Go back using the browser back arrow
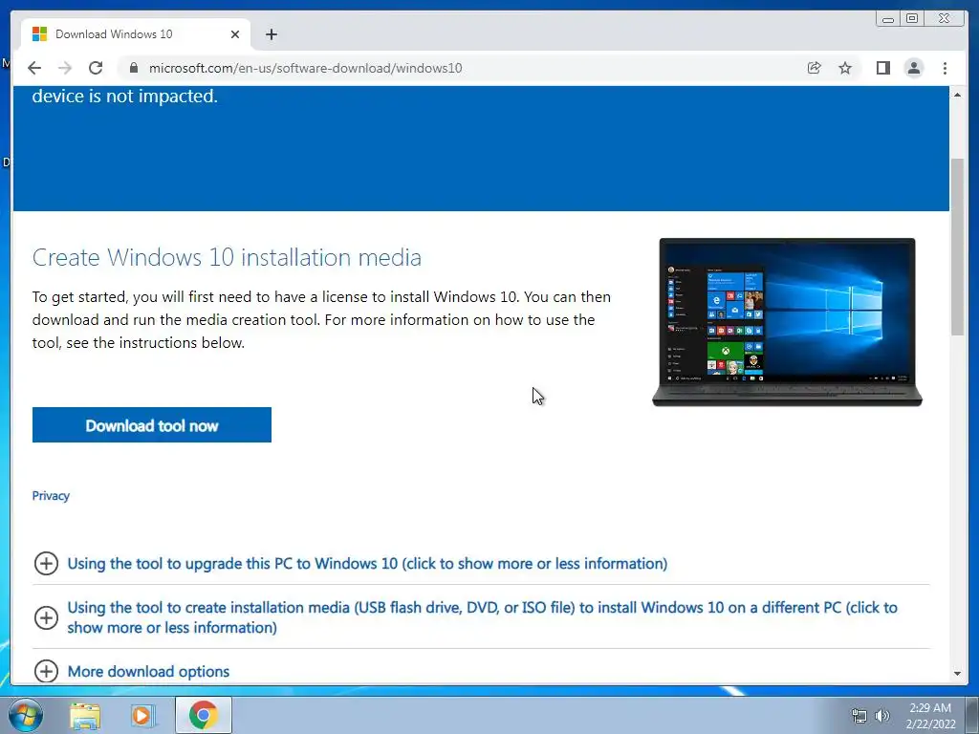The image size is (979, 734). (x=34, y=68)
